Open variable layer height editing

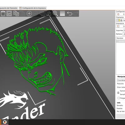tap(62, 13)
